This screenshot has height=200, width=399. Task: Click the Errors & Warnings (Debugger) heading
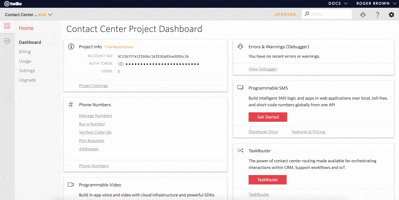pyautogui.click(x=279, y=47)
